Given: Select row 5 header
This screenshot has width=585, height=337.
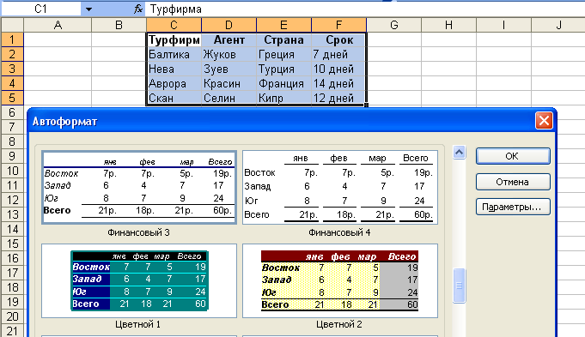Looking at the screenshot, I should tap(12, 98).
